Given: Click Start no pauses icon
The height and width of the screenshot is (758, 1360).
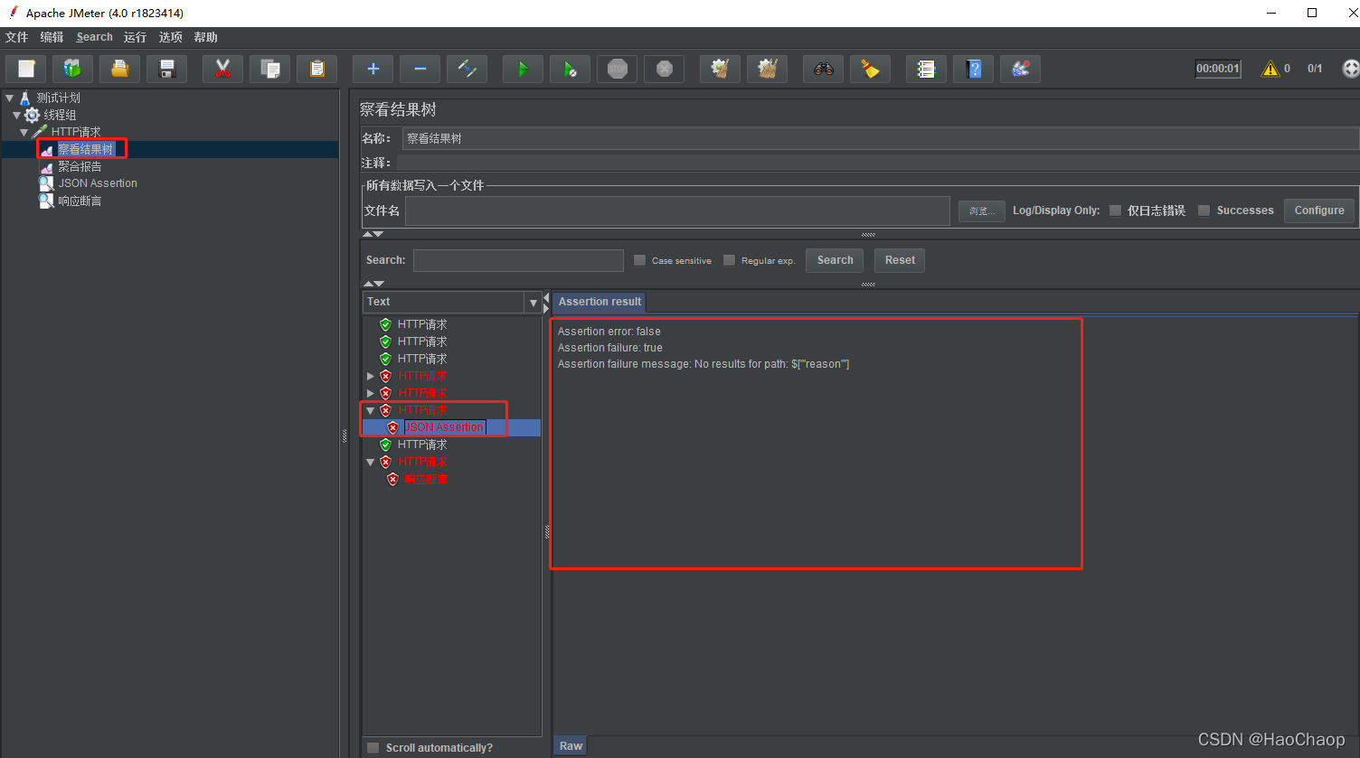Looking at the screenshot, I should (x=570, y=69).
